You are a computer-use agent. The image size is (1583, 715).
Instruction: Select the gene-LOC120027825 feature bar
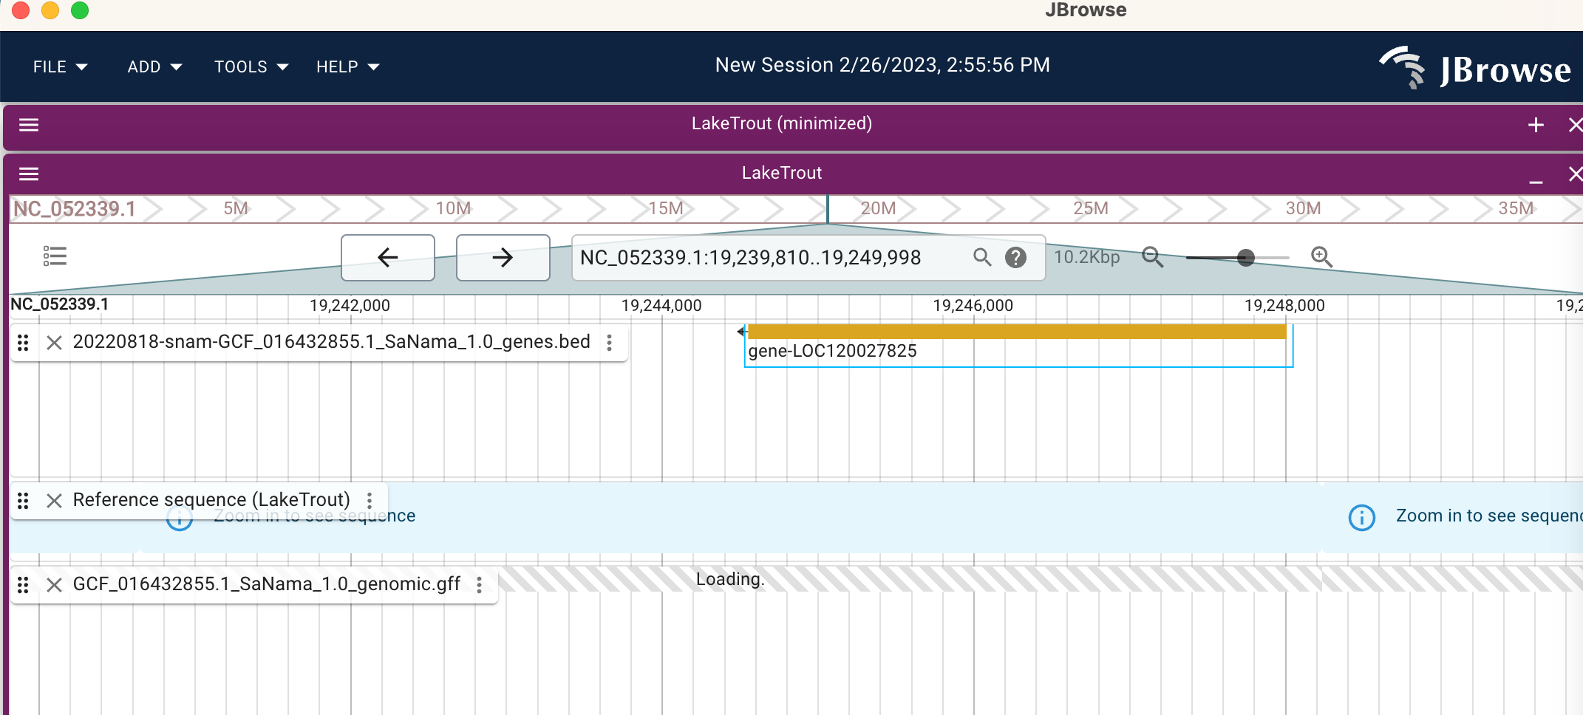(1017, 332)
